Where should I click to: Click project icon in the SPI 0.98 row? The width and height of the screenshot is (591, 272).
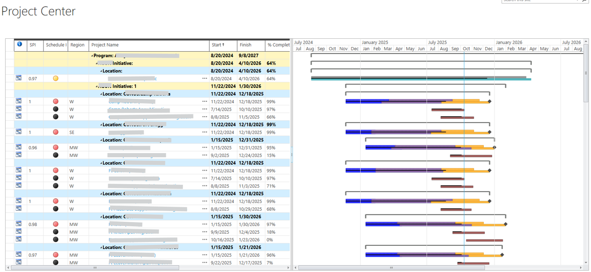click(x=19, y=224)
